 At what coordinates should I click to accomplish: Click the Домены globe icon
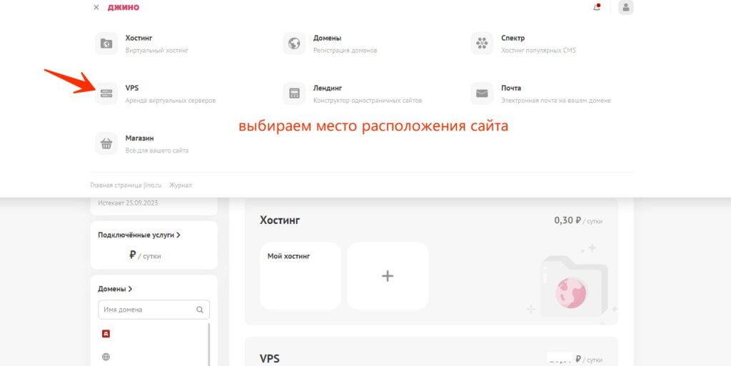point(294,44)
